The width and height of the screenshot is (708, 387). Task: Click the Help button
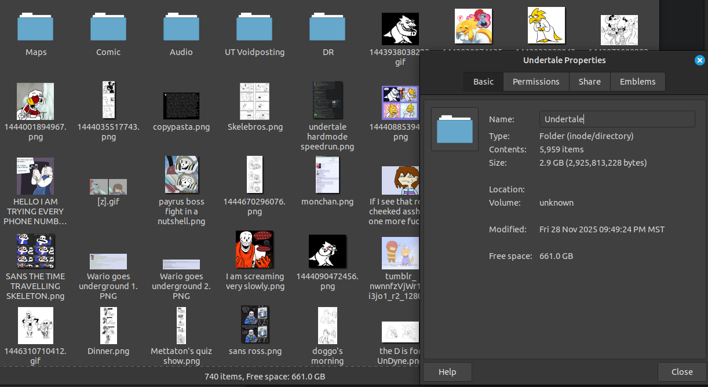pos(447,372)
